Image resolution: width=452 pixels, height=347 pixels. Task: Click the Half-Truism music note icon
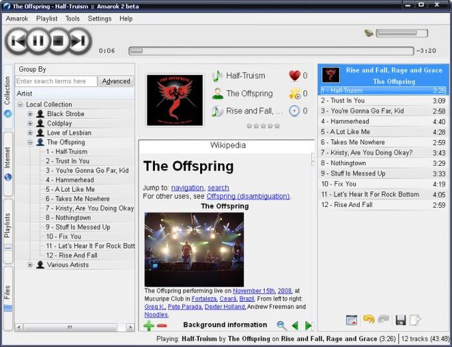tap(217, 76)
